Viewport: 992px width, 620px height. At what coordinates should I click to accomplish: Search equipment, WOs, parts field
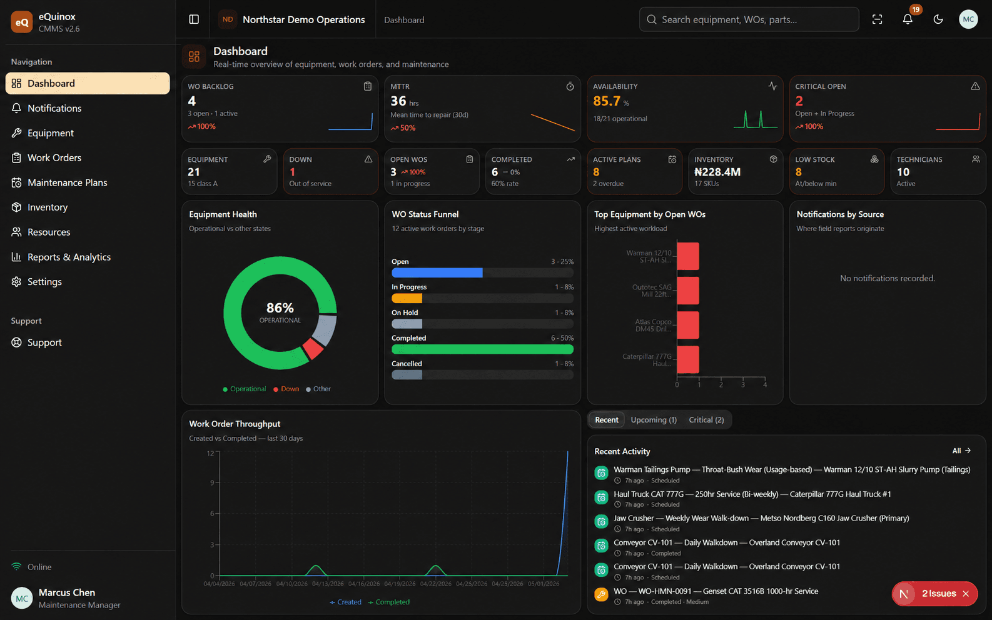749,19
